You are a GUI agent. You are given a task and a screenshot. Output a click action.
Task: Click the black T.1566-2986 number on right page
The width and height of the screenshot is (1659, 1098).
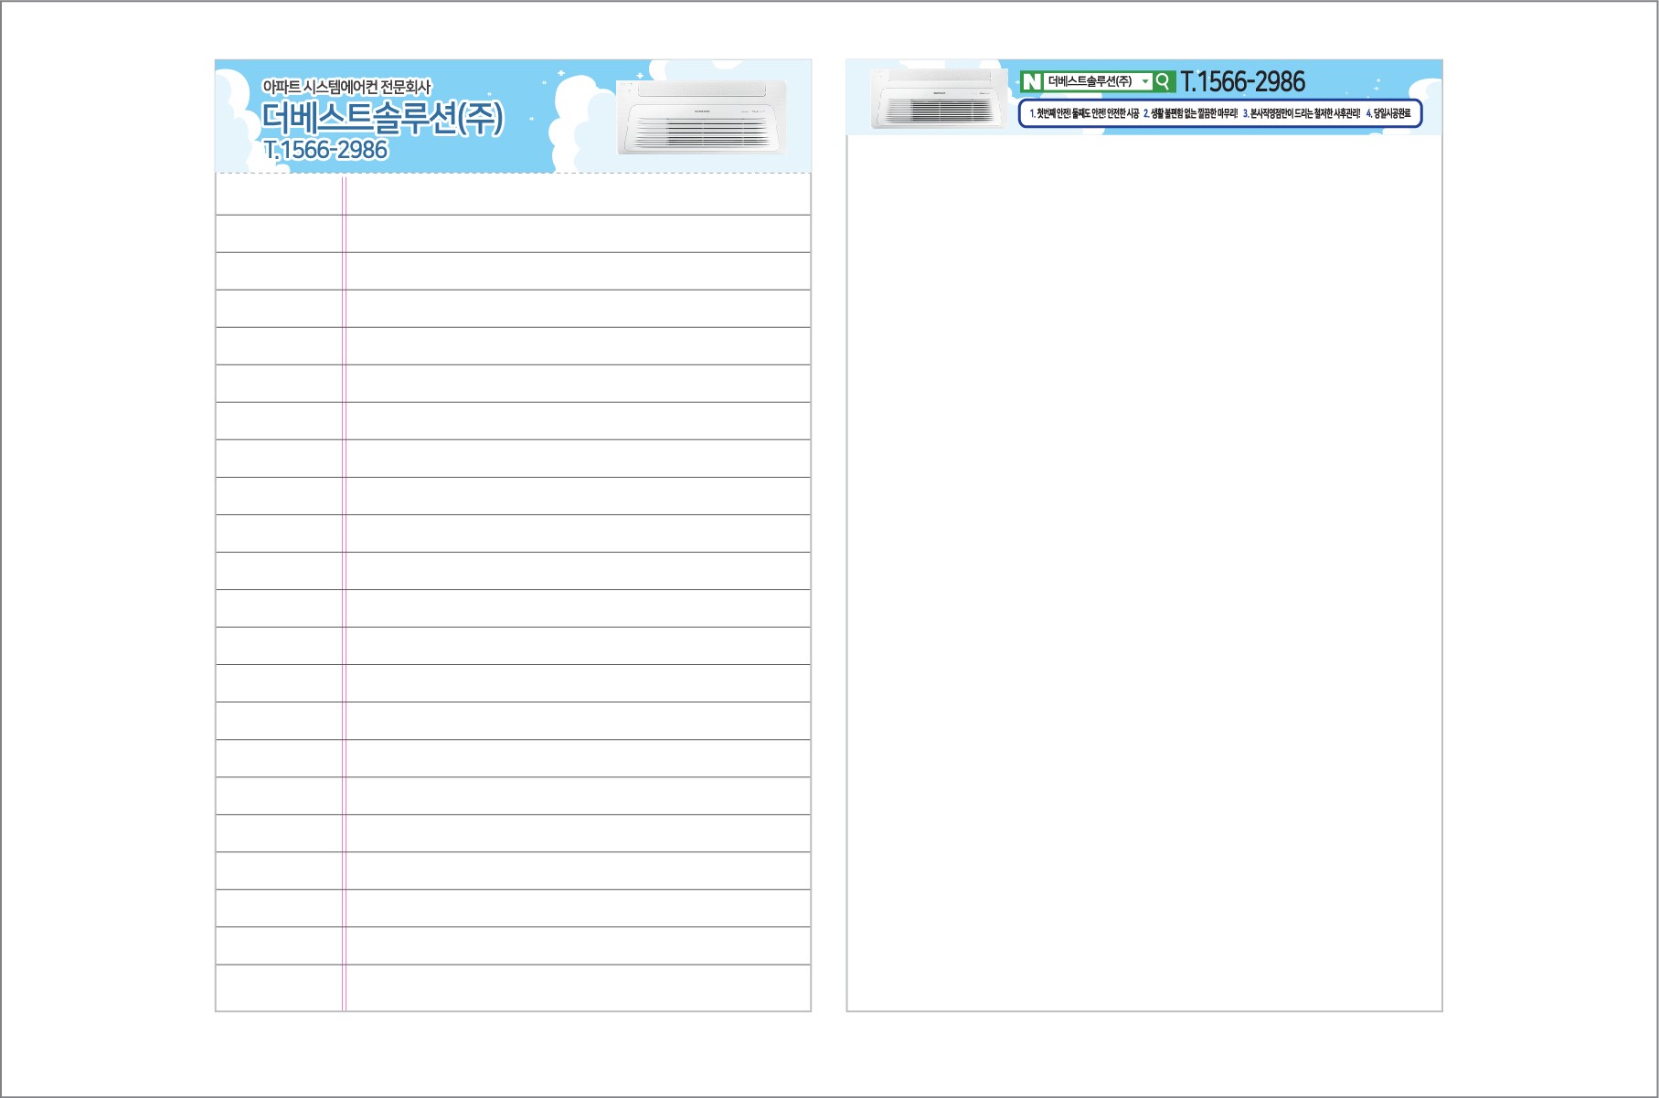(1243, 82)
